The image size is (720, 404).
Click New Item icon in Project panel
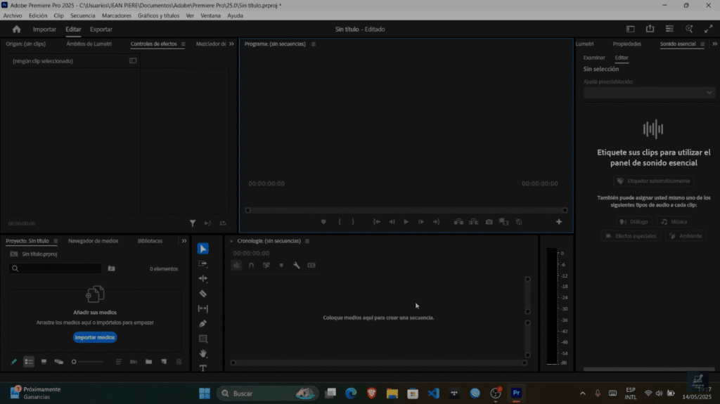click(164, 362)
